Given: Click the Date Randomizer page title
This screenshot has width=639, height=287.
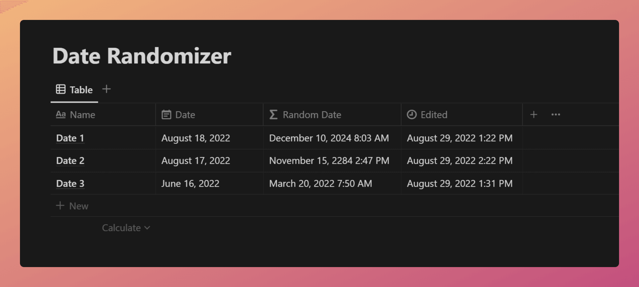Looking at the screenshot, I should pyautogui.click(x=142, y=56).
